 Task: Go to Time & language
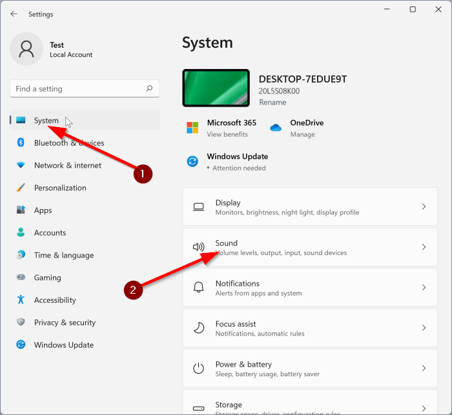click(85, 255)
